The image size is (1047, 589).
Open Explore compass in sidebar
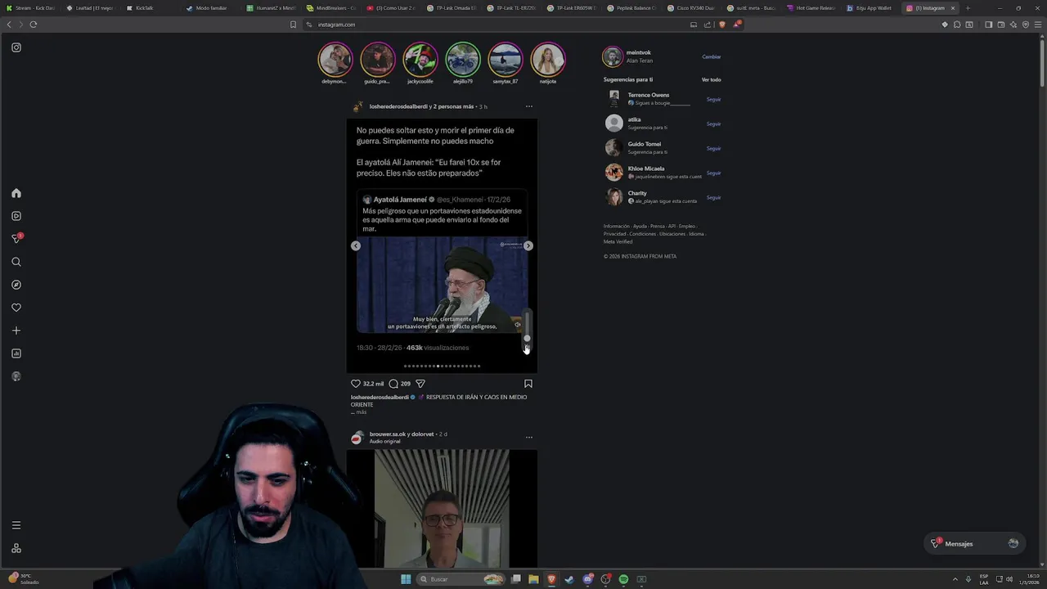[16, 285]
